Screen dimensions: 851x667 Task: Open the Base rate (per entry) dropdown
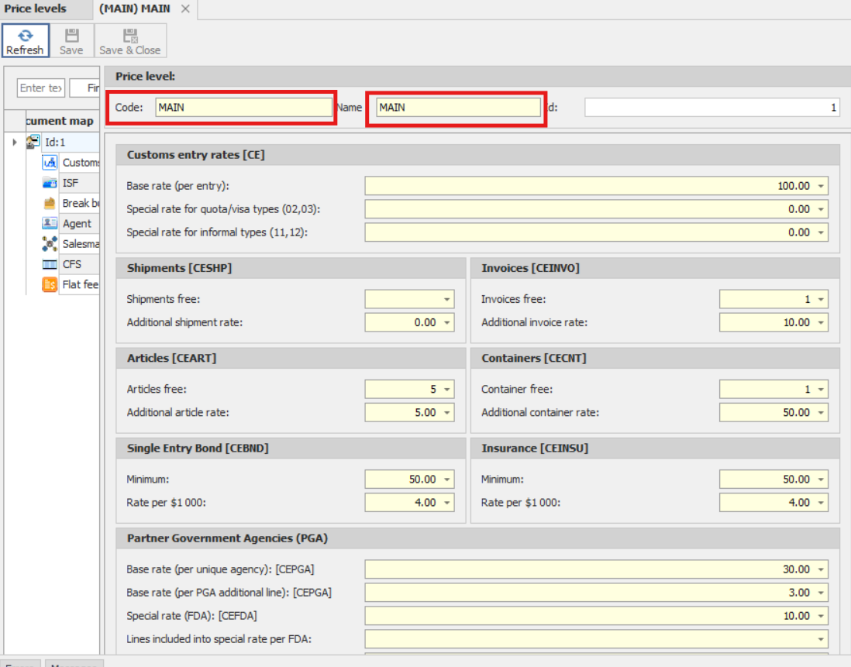[x=821, y=187]
